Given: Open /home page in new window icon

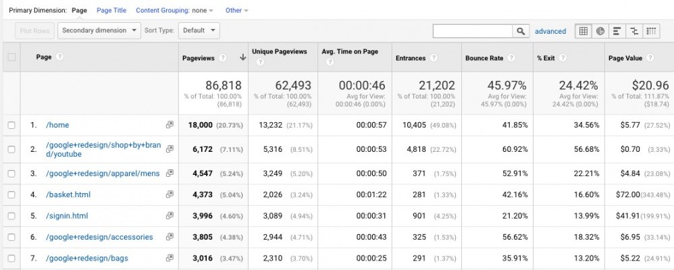Looking at the screenshot, I should click(170, 125).
